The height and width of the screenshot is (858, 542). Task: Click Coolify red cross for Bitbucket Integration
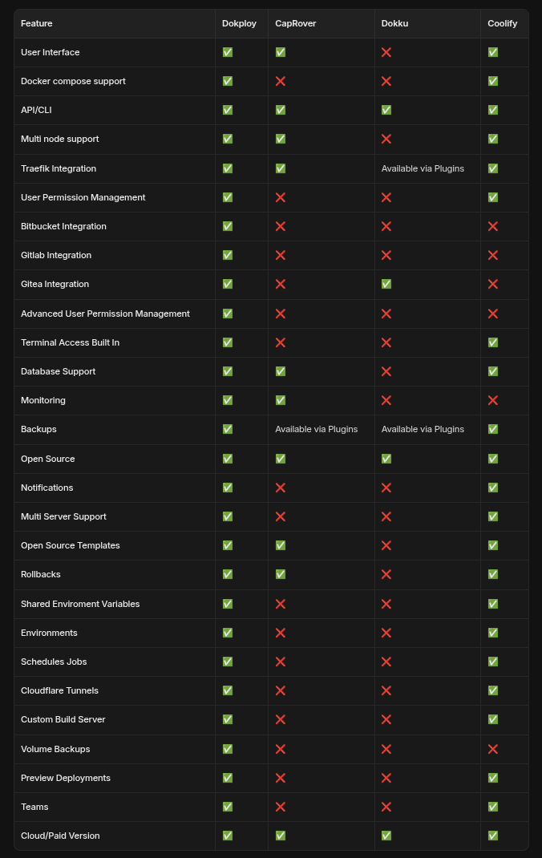click(493, 226)
